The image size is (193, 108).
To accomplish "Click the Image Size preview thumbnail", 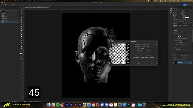I will point(120,54).
